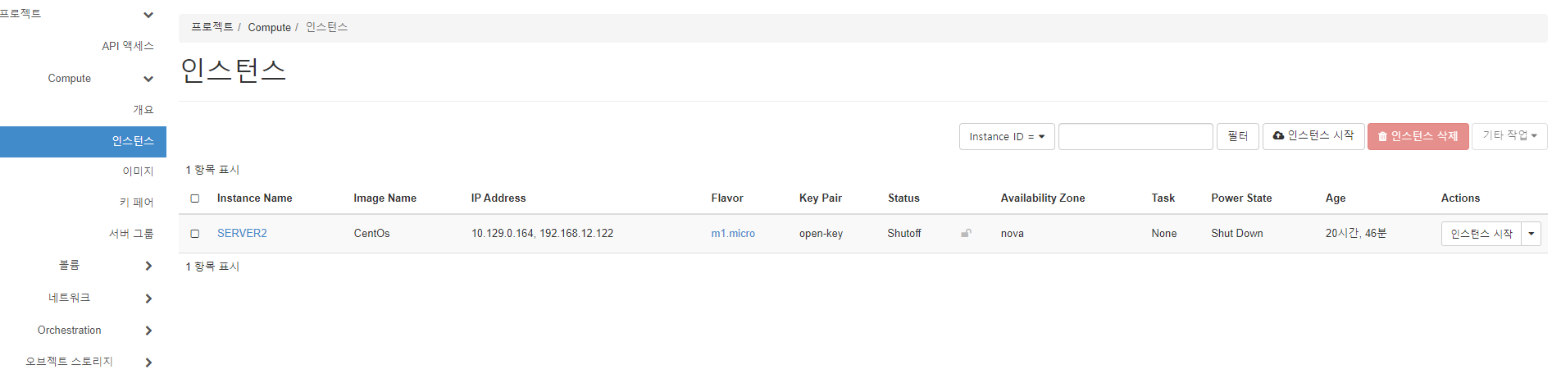Click the IP address cell 10.129.0.164, 192.168.12.122
This screenshot has height=374, width=1552.
pyautogui.click(x=542, y=234)
